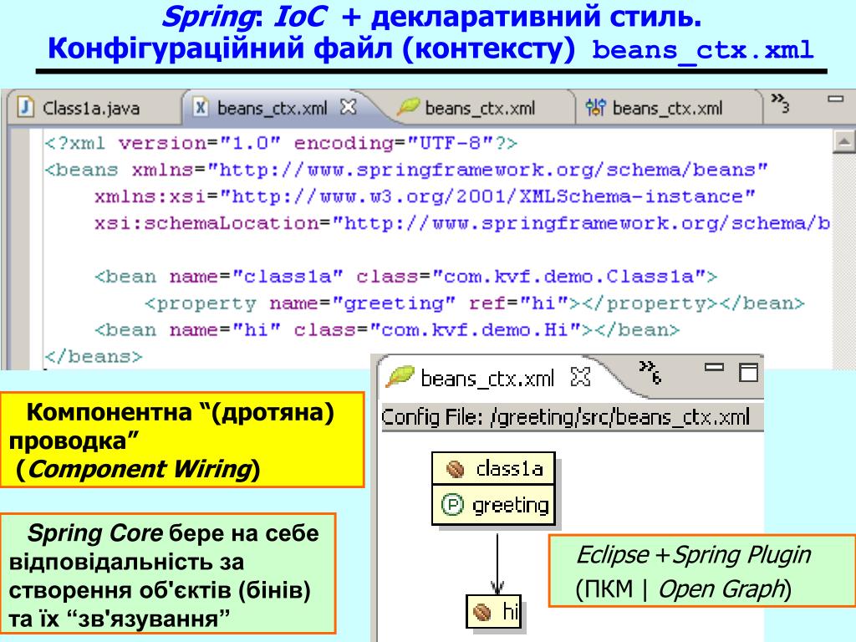Click the '<bean name="hi"' code line

tap(387, 330)
